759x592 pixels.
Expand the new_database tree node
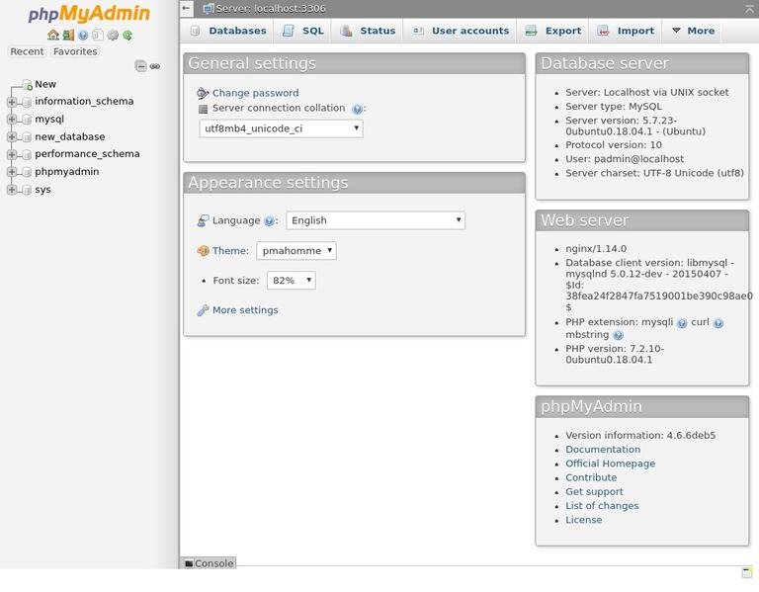click(x=12, y=137)
